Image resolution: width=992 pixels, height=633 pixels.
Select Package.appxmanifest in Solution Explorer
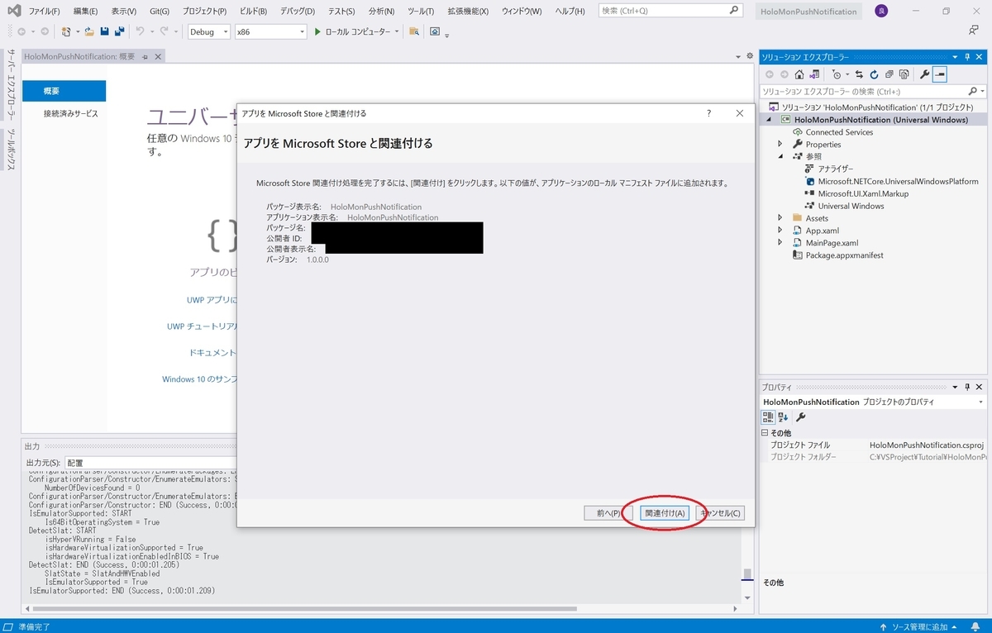(845, 255)
